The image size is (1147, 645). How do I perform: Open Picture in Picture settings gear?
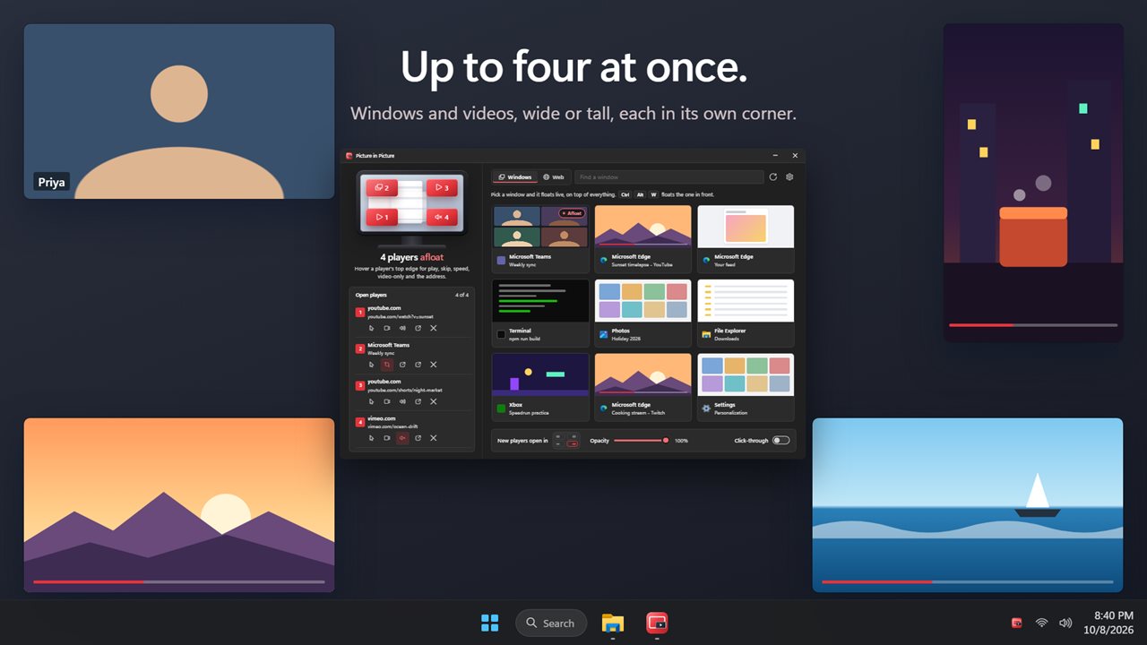[789, 177]
